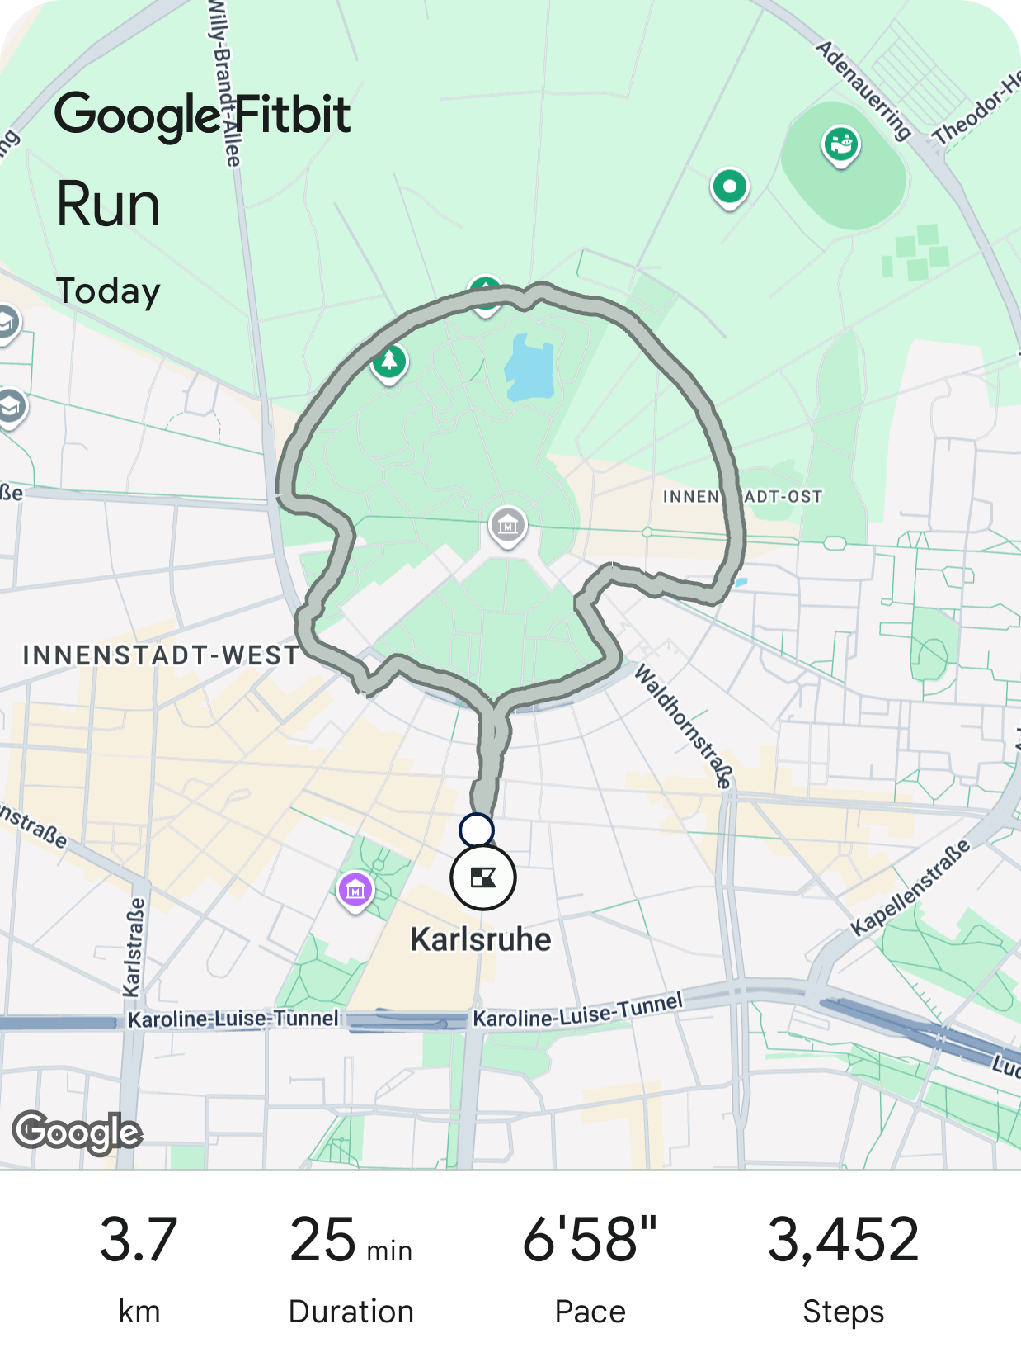The image size is (1021, 1362).
Task: Tap the right Karoline-Luise-Tunnel label
Action: tap(578, 1011)
